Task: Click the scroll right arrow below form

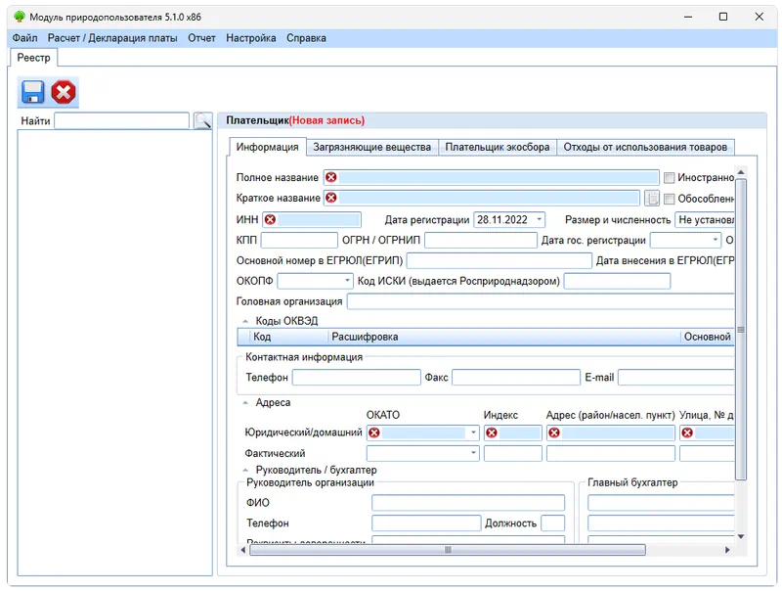Action: pos(727,550)
